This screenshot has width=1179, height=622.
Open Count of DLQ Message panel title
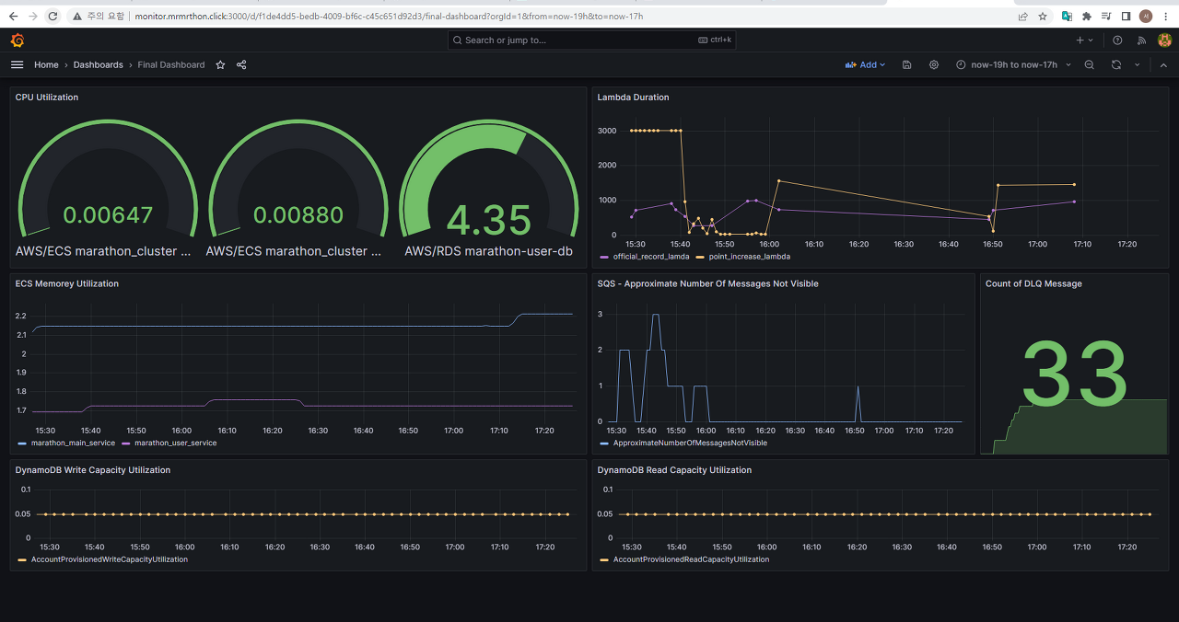coord(1033,284)
